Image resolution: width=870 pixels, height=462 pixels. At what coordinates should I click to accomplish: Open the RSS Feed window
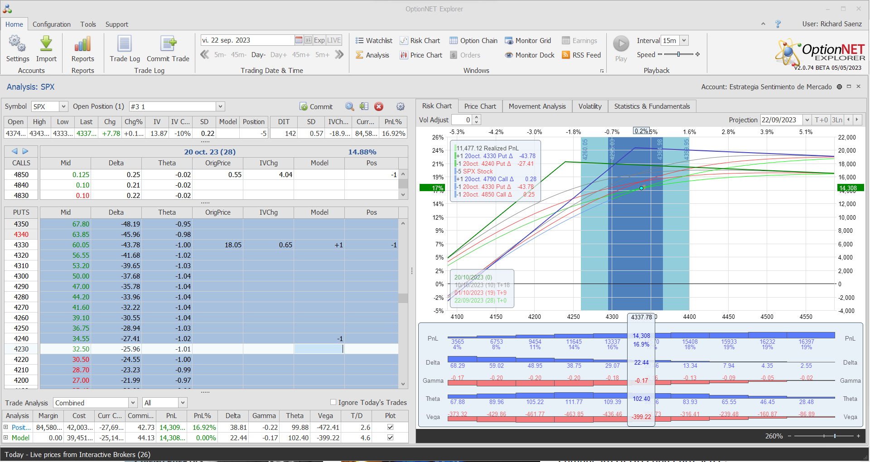[x=581, y=55]
